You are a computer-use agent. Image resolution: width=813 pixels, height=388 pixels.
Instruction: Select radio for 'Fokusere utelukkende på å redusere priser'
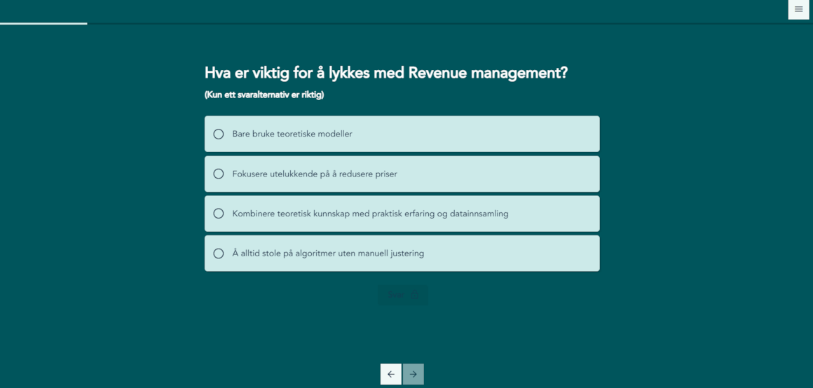pyautogui.click(x=219, y=174)
